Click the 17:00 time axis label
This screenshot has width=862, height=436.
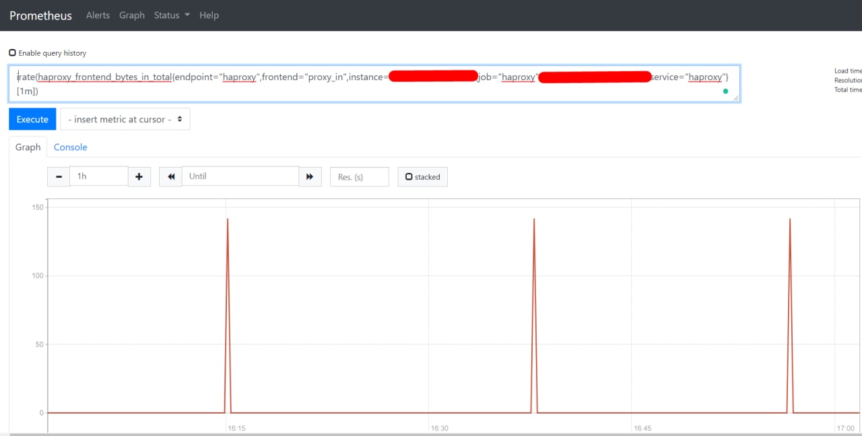845,428
